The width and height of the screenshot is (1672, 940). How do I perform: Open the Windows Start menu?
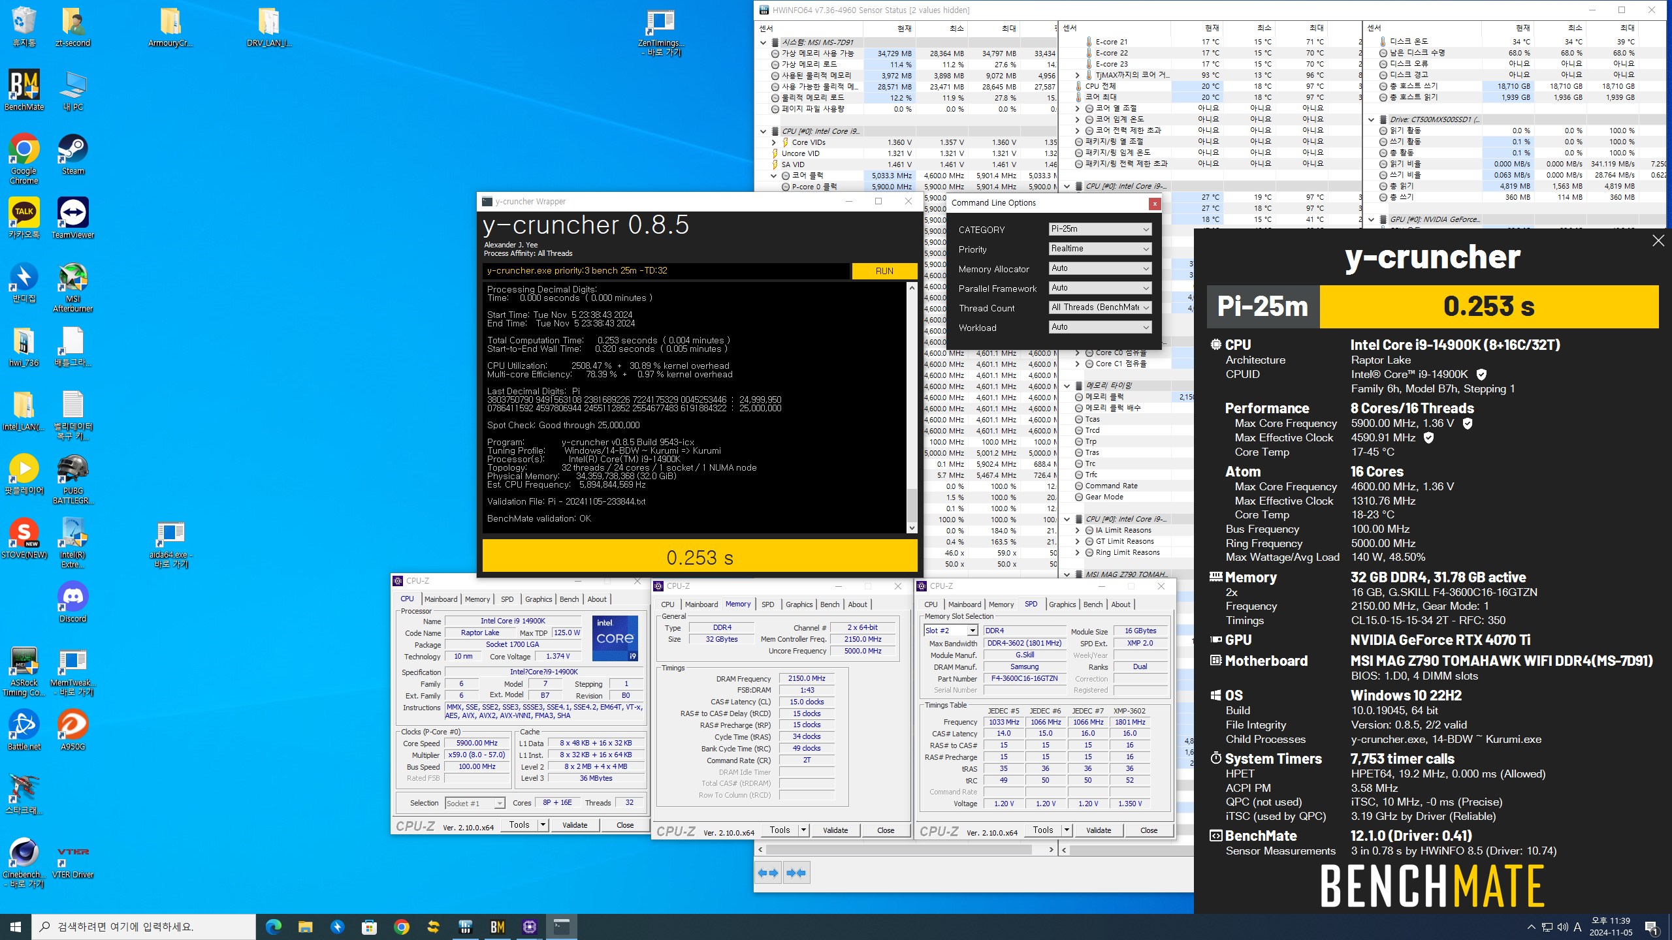pyautogui.click(x=16, y=926)
